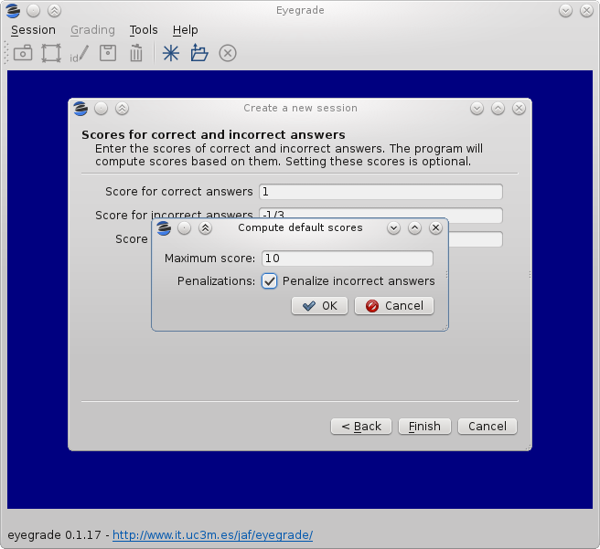Close the Create a new session window
The image size is (600, 549).
(x=519, y=109)
